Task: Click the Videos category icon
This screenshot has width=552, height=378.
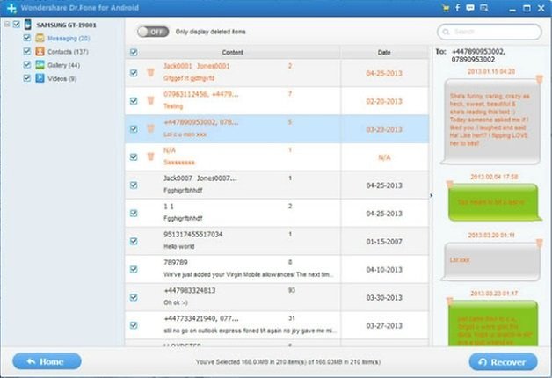Action: [x=40, y=78]
